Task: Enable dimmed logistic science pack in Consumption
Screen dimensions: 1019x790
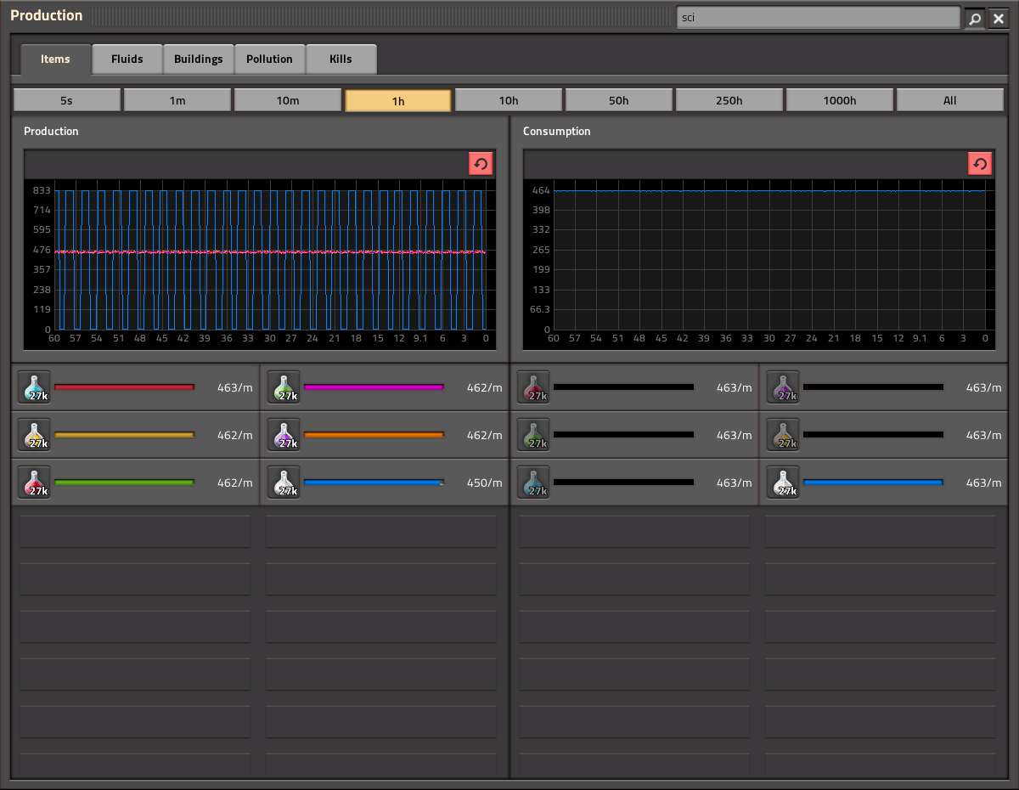Action: (534, 435)
